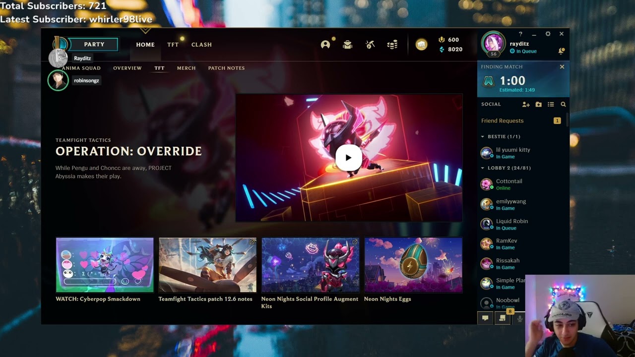Open WATCH: Cyberpop Smackdown thumbnail
The width and height of the screenshot is (635, 357).
click(105, 265)
